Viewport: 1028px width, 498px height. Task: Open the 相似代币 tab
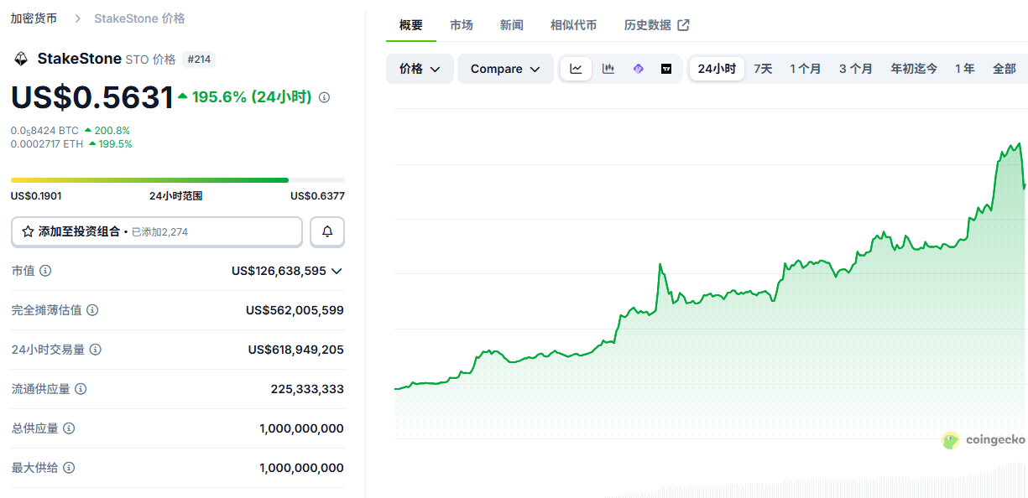tap(573, 25)
